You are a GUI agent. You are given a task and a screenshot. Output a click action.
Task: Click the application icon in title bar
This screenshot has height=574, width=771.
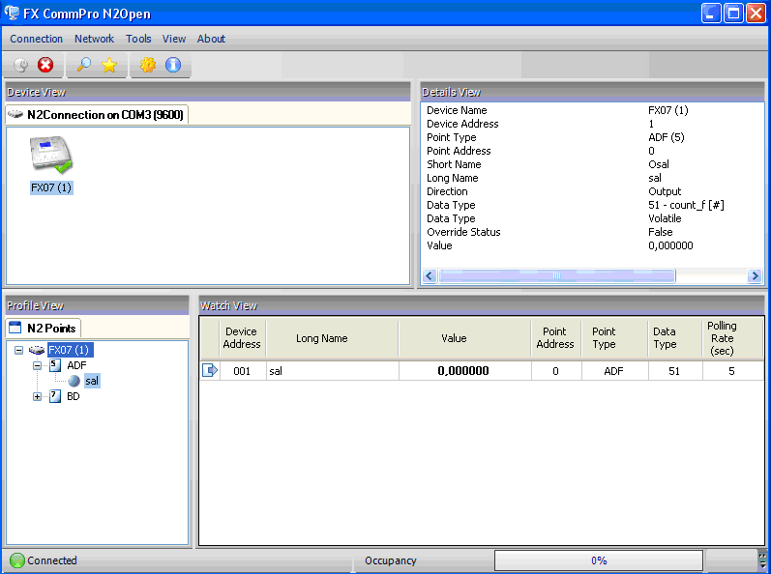click(x=12, y=13)
